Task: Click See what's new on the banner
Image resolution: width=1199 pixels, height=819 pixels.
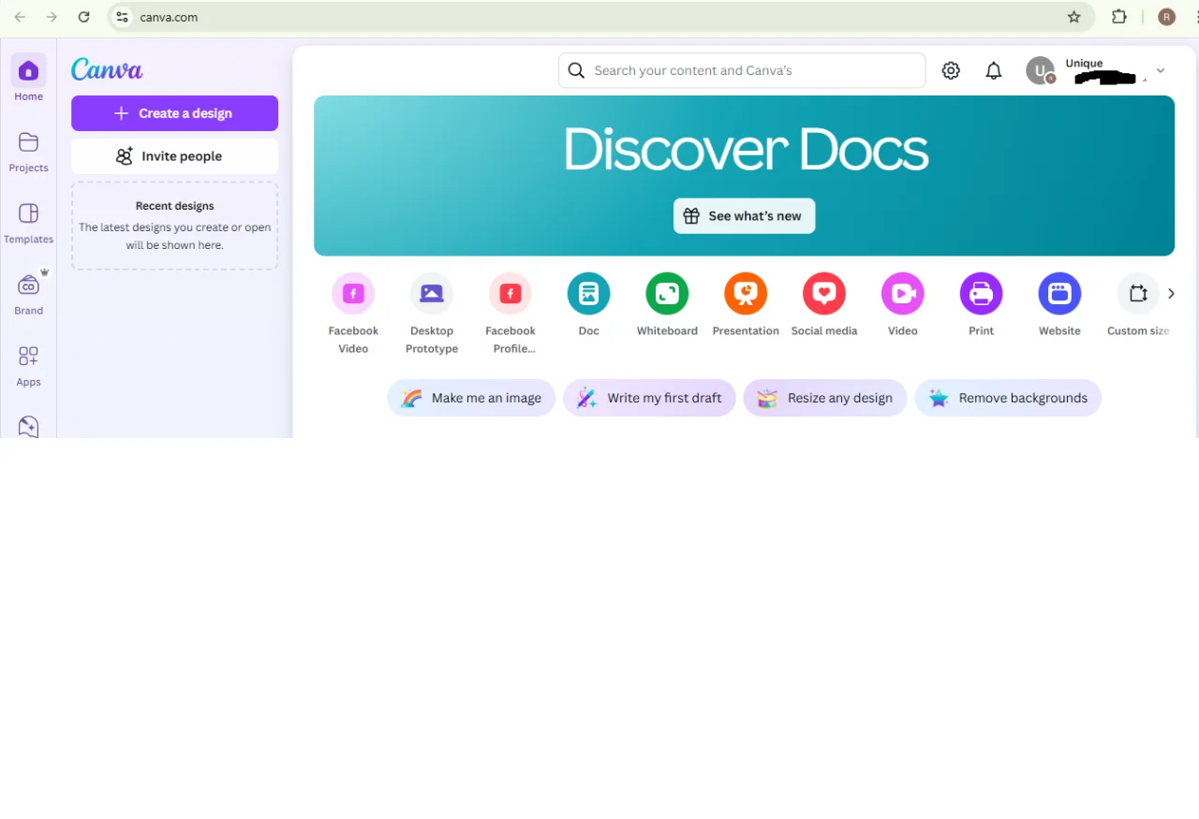Action: click(744, 216)
